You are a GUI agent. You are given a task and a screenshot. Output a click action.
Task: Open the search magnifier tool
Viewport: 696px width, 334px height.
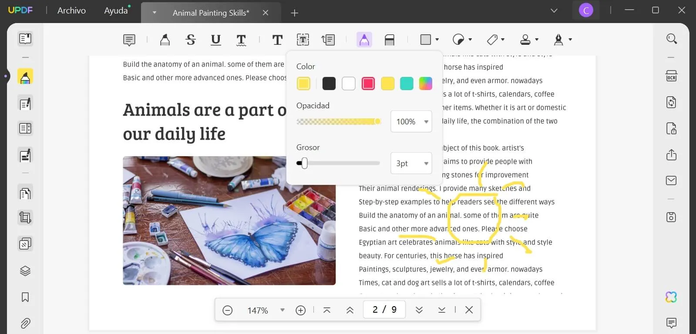(672, 39)
